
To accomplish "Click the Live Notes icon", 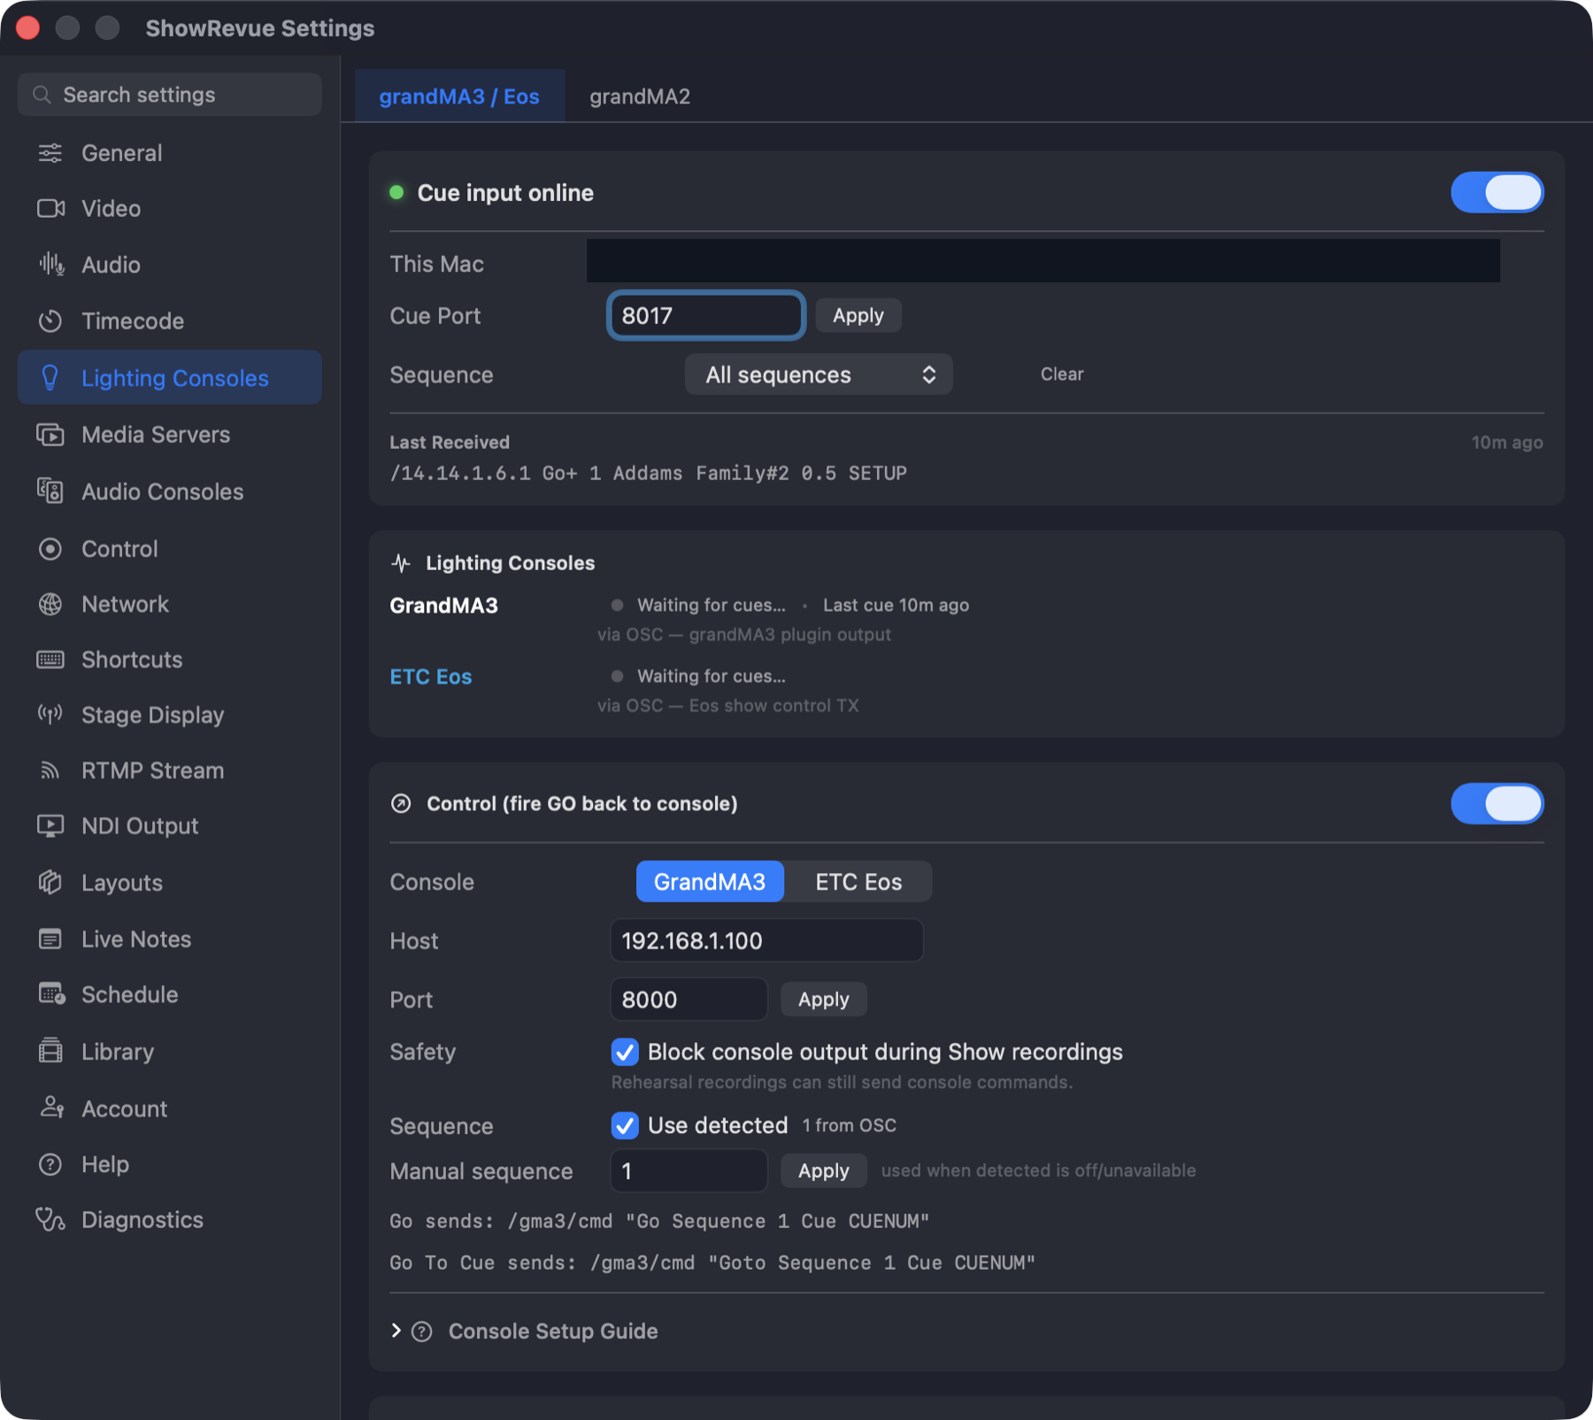I will click(50, 939).
